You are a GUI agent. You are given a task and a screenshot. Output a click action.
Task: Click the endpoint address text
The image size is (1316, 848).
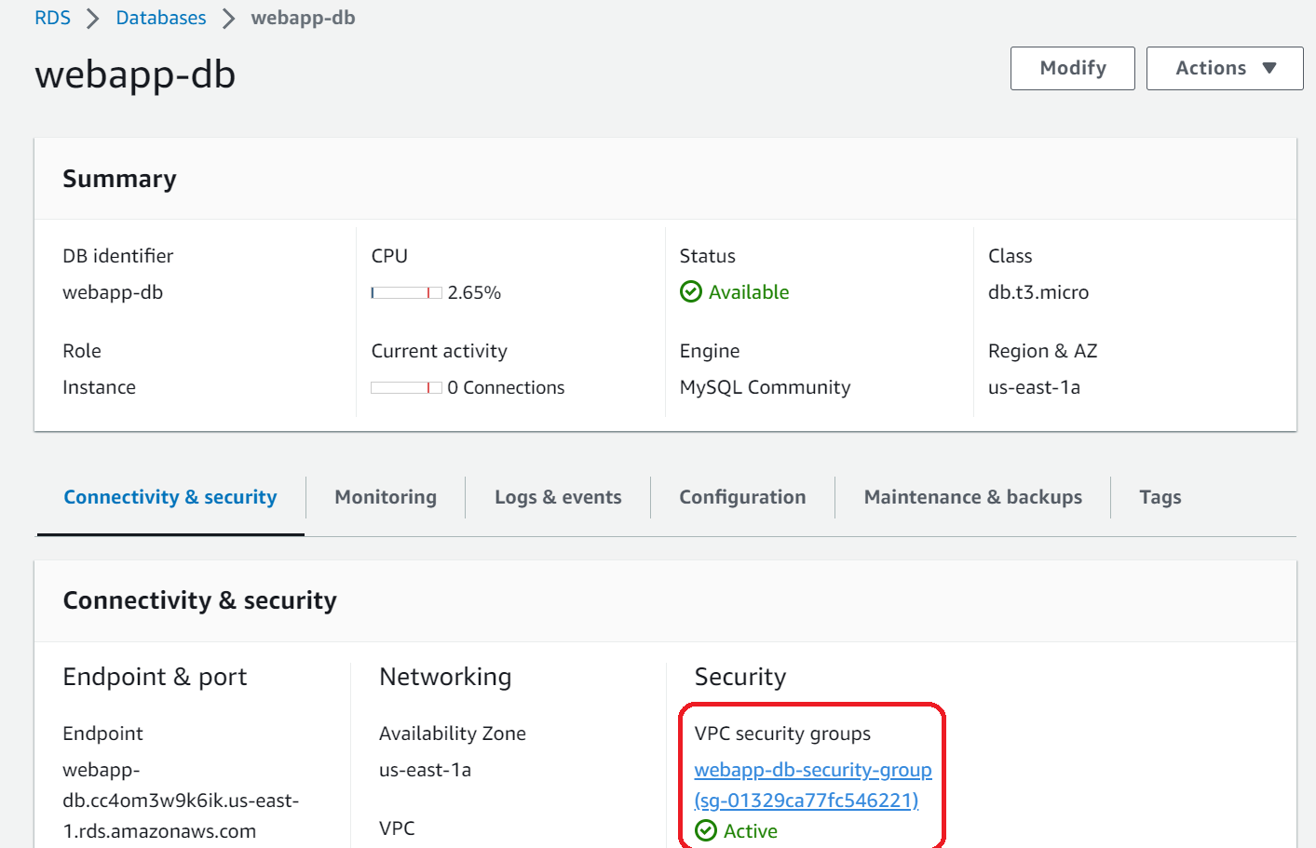point(180,801)
